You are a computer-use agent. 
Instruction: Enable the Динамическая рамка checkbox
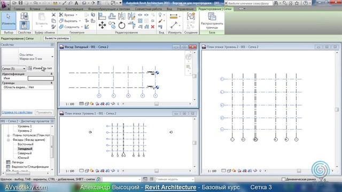(283, 179)
